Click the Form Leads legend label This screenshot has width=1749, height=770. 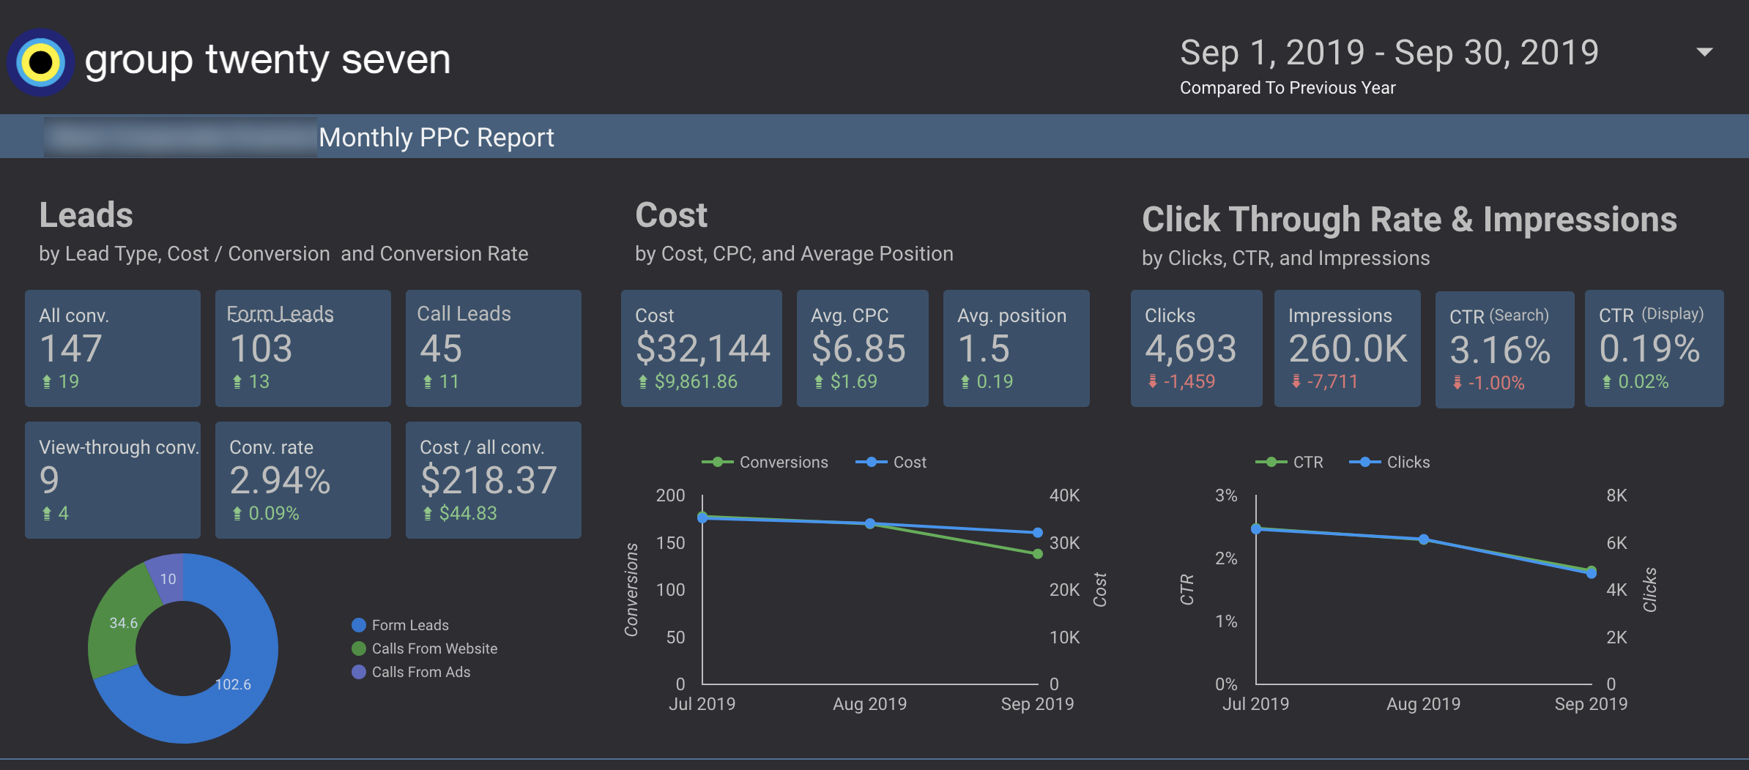[410, 625]
